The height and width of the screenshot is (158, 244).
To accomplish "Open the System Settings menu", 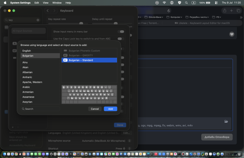I will click(x=20, y=3).
